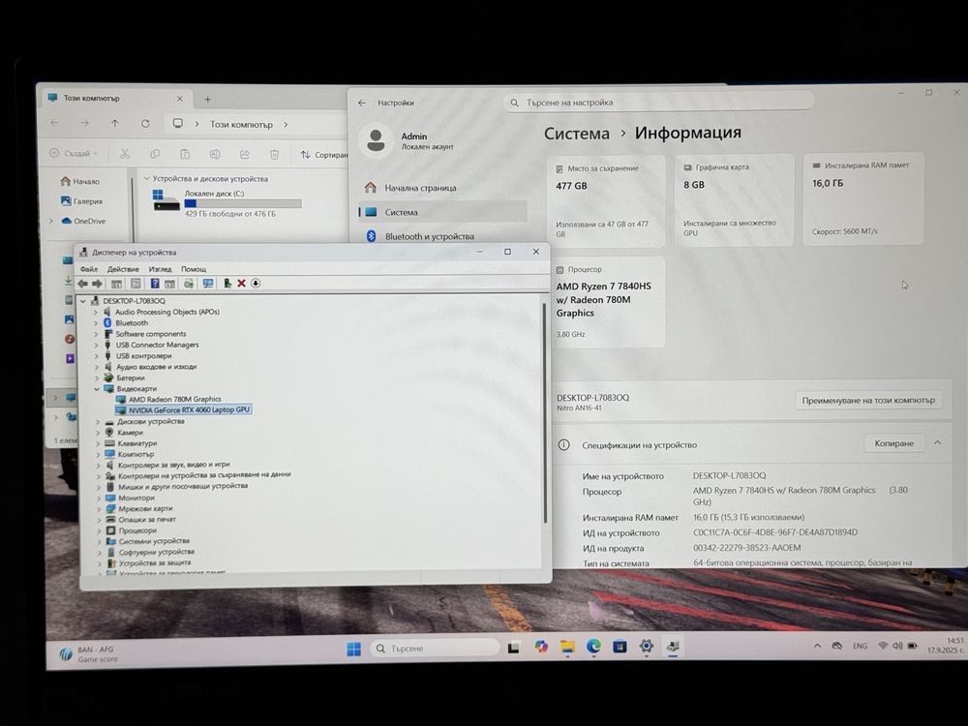The width and height of the screenshot is (968, 726).
Task: Add new tab in File Explorer
Action: 208,100
